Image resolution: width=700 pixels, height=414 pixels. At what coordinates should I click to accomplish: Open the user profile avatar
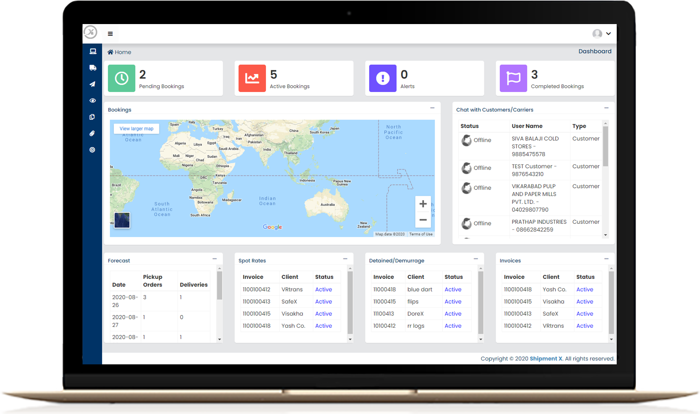[x=597, y=34]
